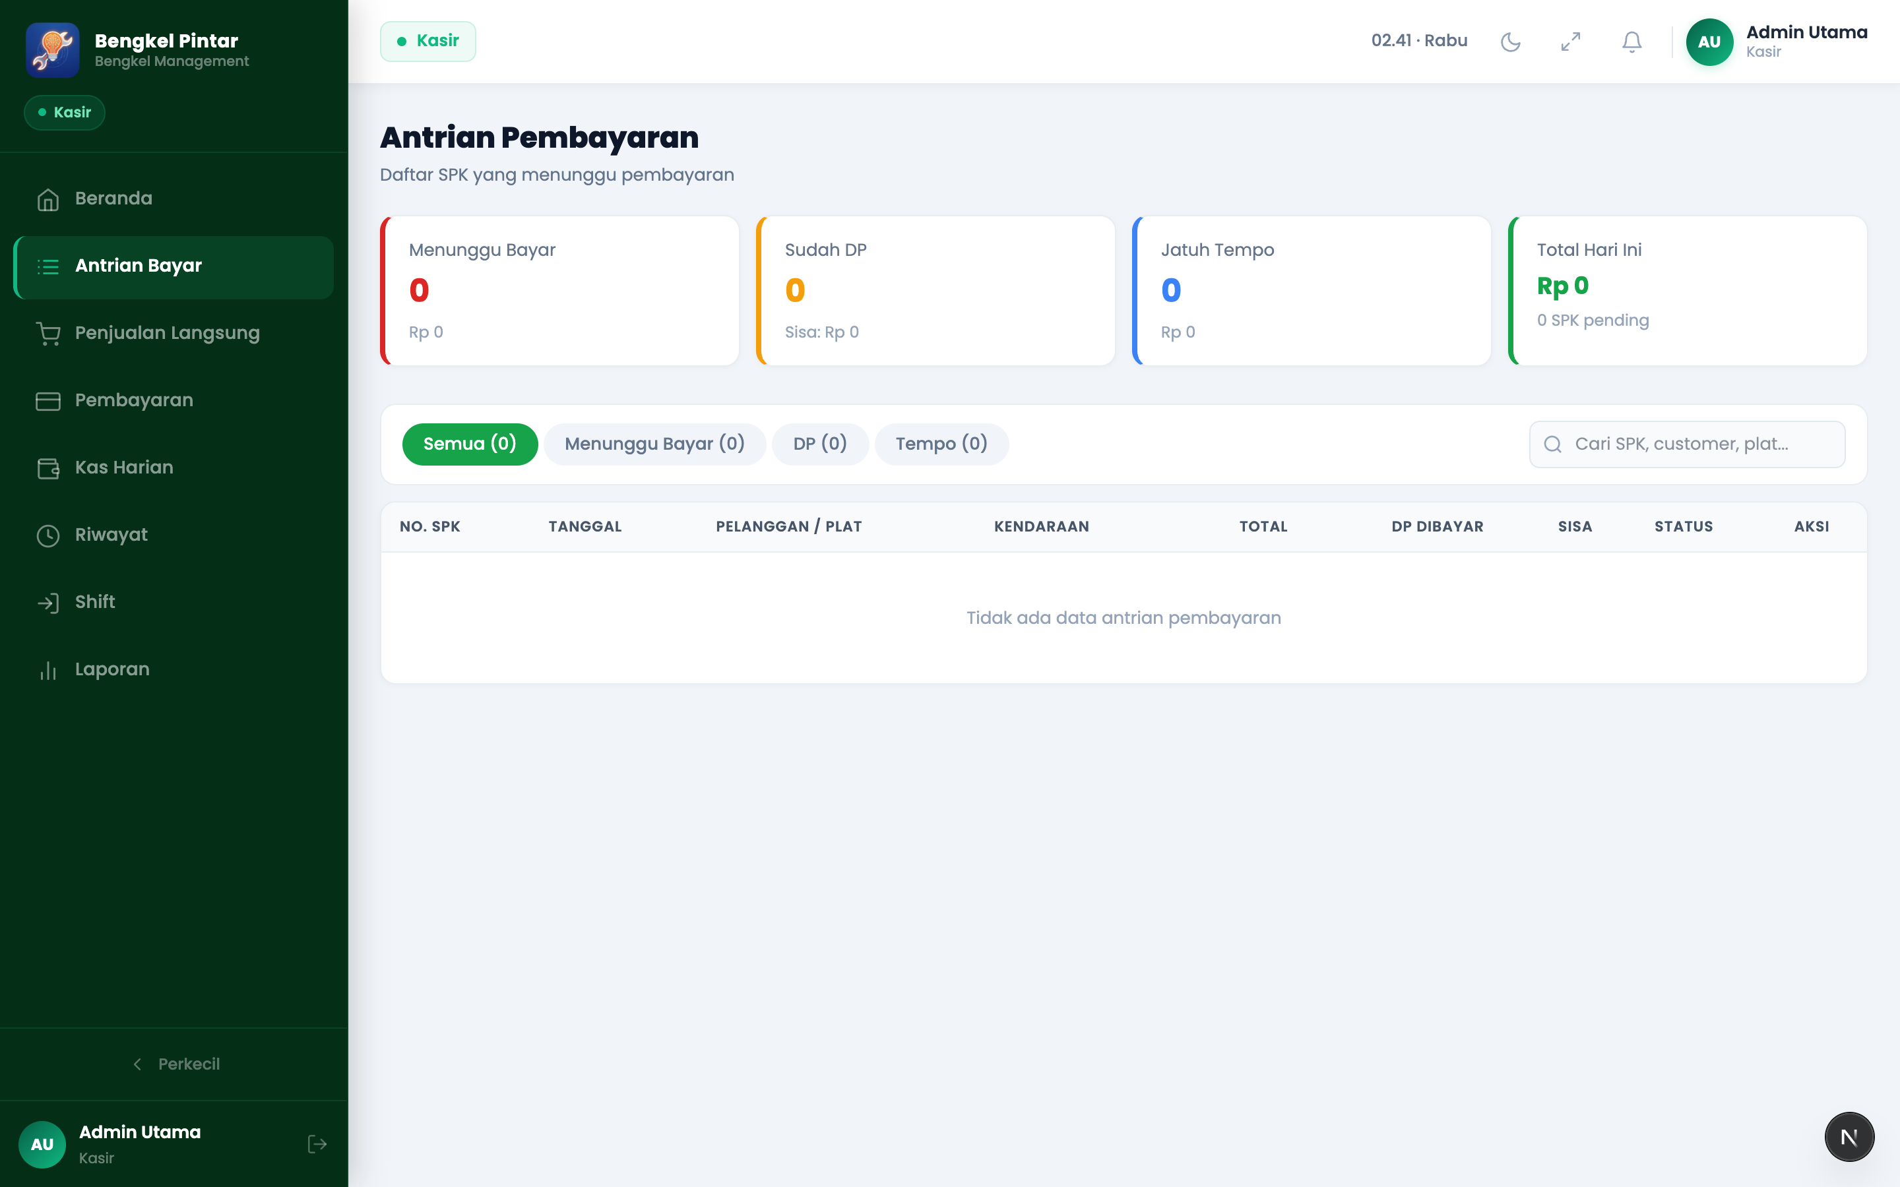Open Admin Utama profile menu in header
Viewport: 1900px width, 1187px height.
pos(1777,42)
